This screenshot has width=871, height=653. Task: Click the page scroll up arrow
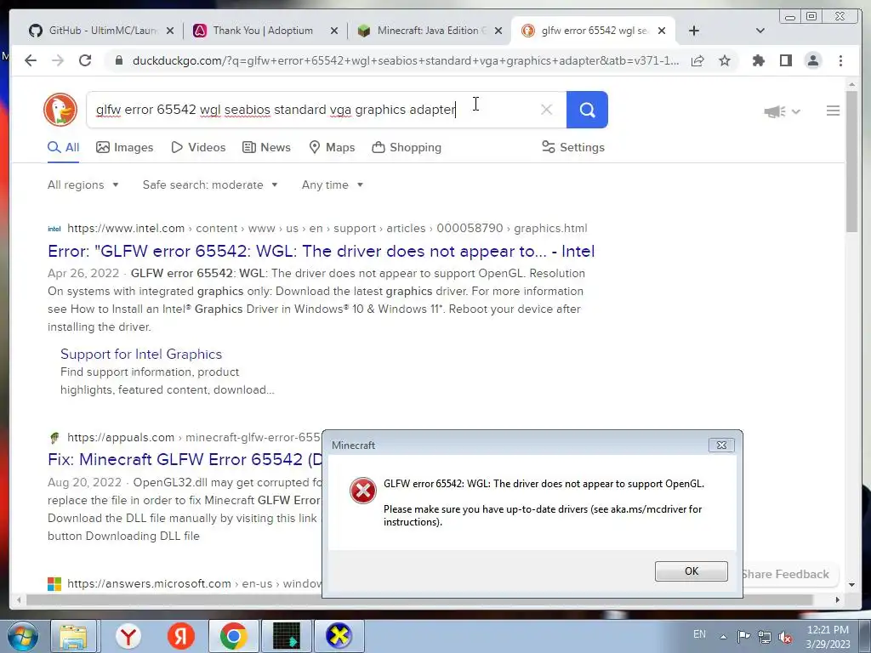[x=852, y=84]
